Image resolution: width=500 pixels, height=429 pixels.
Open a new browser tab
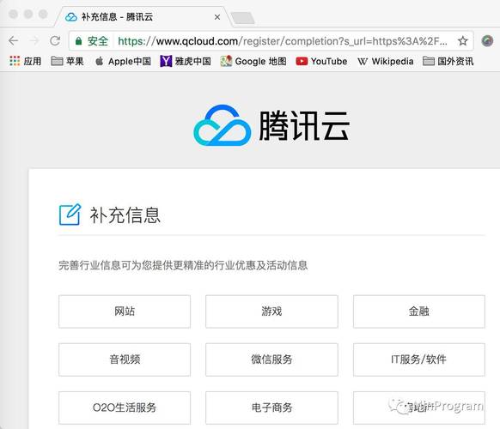click(243, 18)
